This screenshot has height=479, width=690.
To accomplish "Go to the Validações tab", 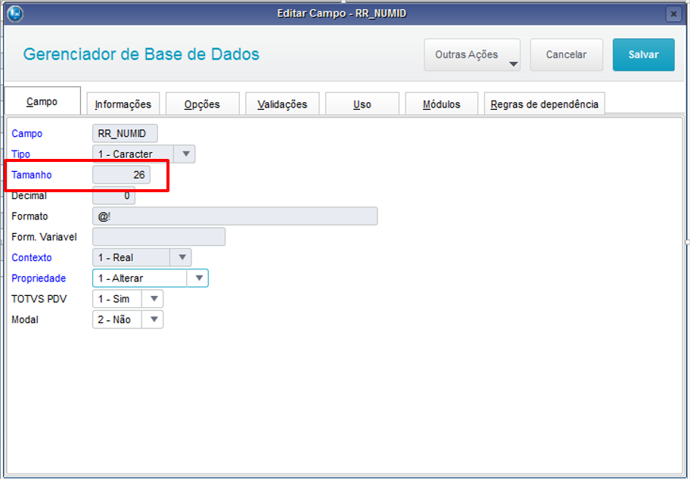I will tap(282, 104).
